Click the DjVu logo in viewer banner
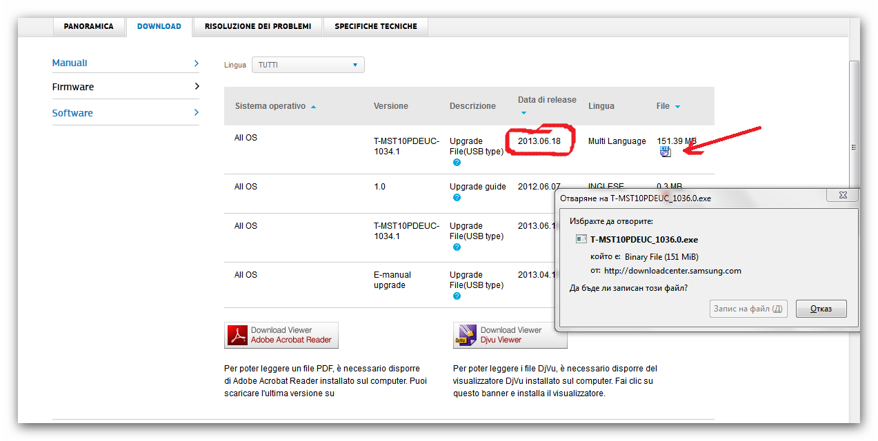The height and width of the screenshot is (441, 878). 466,335
